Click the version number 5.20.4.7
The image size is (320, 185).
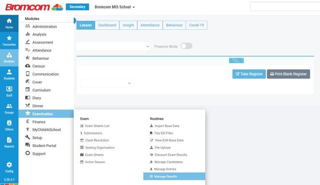pos(9,180)
